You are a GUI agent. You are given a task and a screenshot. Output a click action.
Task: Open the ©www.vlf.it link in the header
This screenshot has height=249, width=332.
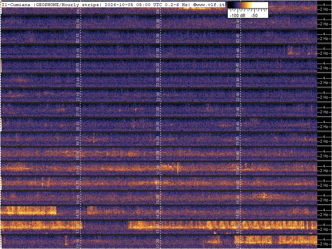(x=209, y=4)
